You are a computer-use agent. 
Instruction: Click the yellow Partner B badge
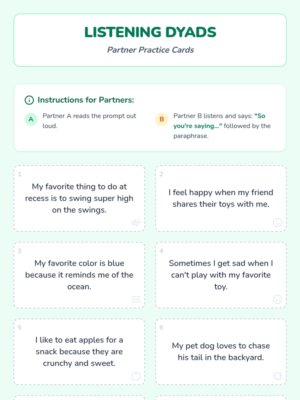point(162,119)
